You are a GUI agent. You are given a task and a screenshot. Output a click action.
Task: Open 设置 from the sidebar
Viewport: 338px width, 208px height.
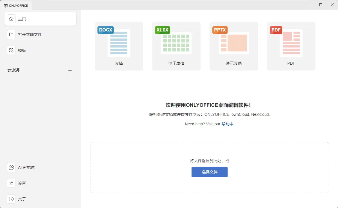(40, 183)
